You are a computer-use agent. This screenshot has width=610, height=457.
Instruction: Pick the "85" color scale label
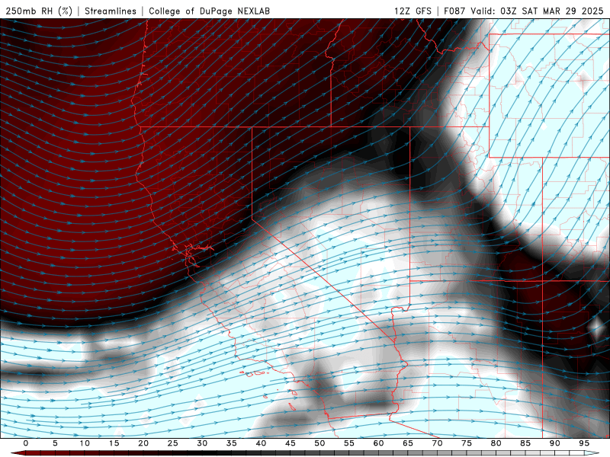tap(525, 443)
